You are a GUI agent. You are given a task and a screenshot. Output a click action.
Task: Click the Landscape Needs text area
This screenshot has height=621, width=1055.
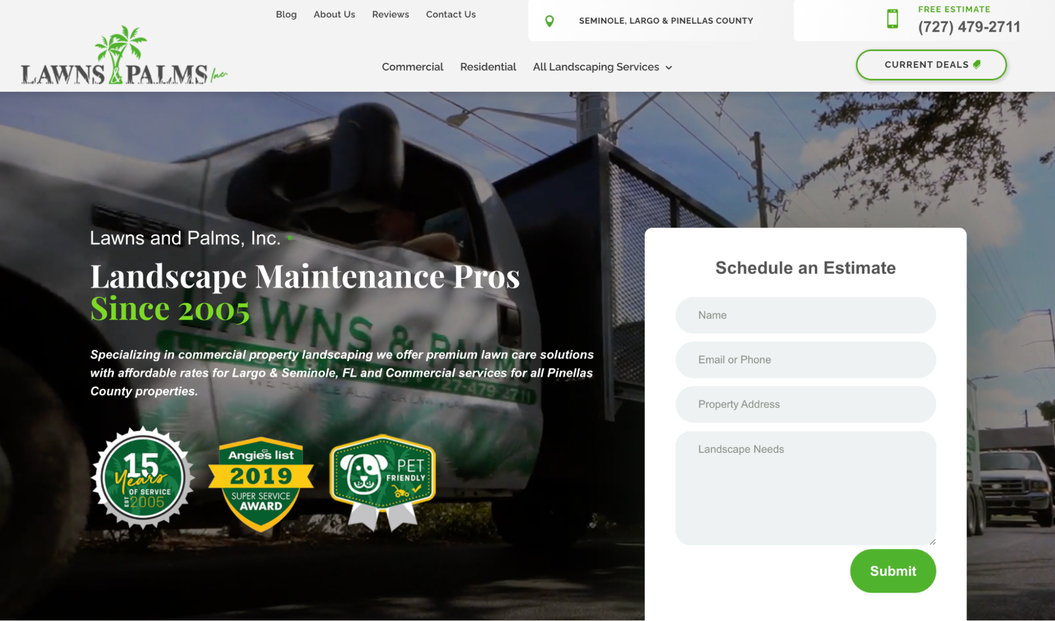805,487
